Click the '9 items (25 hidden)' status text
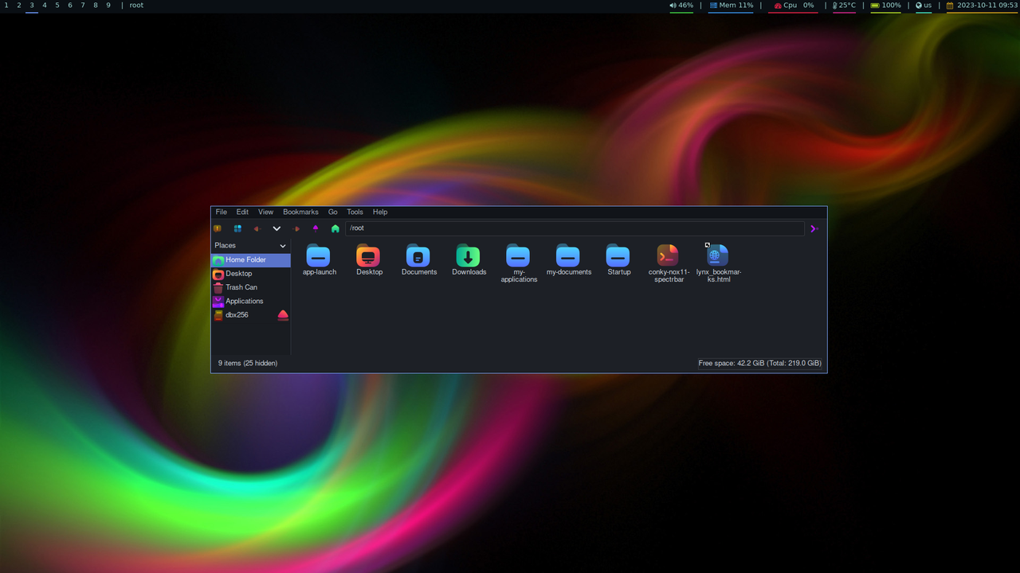 [x=248, y=363]
